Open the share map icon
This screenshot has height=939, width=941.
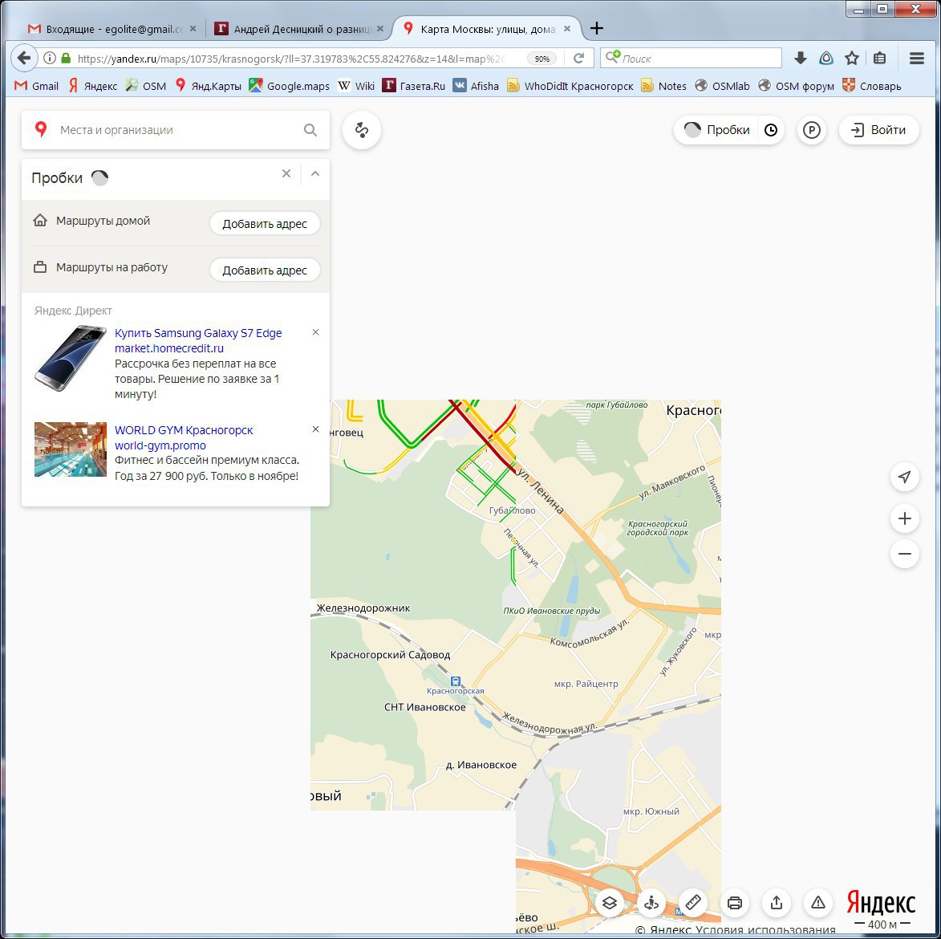(776, 903)
